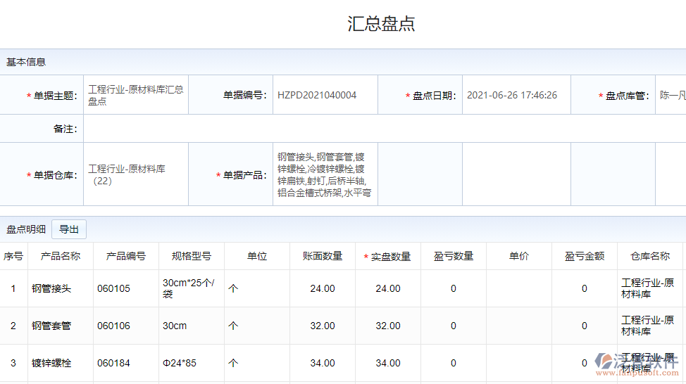Click the 盈亏金额 column header
Image resolution: width=686 pixels, height=384 pixels.
[584, 257]
